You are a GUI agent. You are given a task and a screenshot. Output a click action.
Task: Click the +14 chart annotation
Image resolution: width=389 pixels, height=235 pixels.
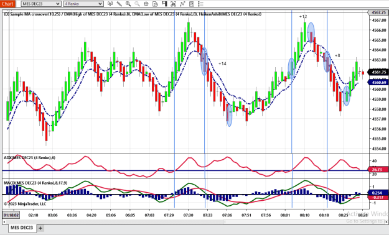pos(222,63)
